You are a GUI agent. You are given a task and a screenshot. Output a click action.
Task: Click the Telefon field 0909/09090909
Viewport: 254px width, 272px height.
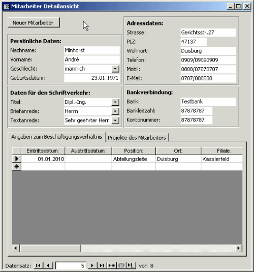[x=208, y=60]
